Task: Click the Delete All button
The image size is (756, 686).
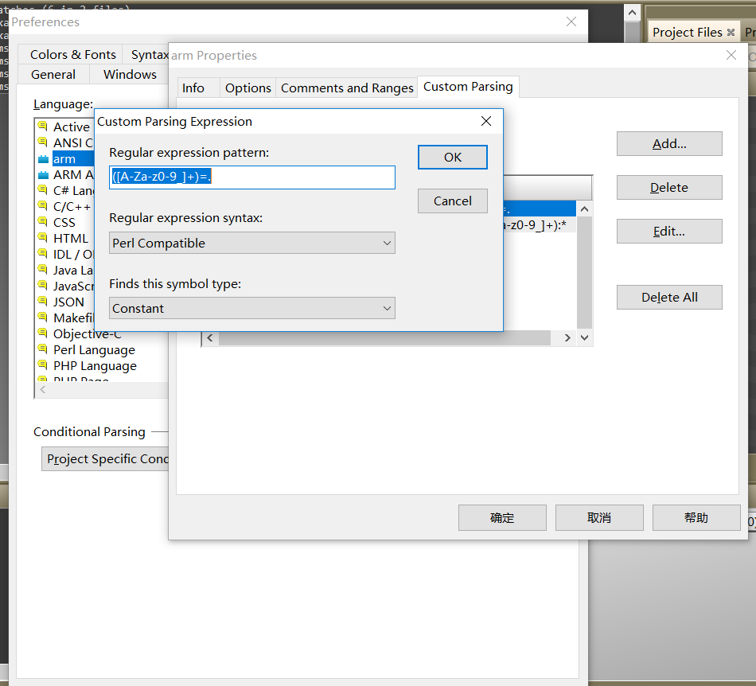Action: 669,297
